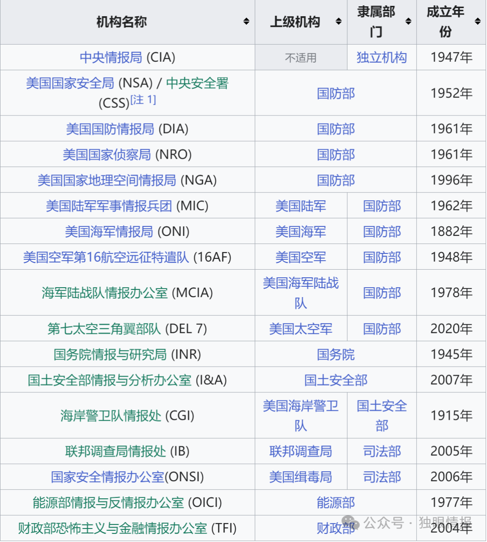Open 美国太空军 parent agency link

tap(301, 329)
